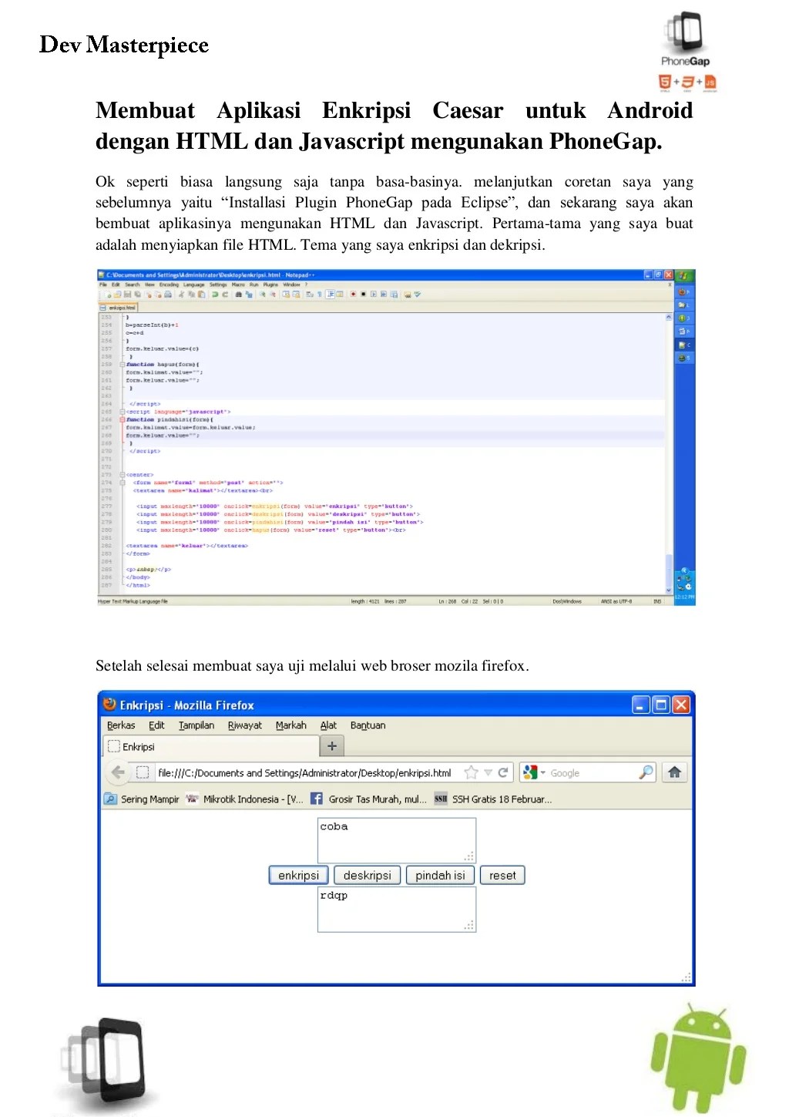Select the Enkripsi tab in Firefox
The width and height of the screenshot is (789, 1117).
[211, 746]
